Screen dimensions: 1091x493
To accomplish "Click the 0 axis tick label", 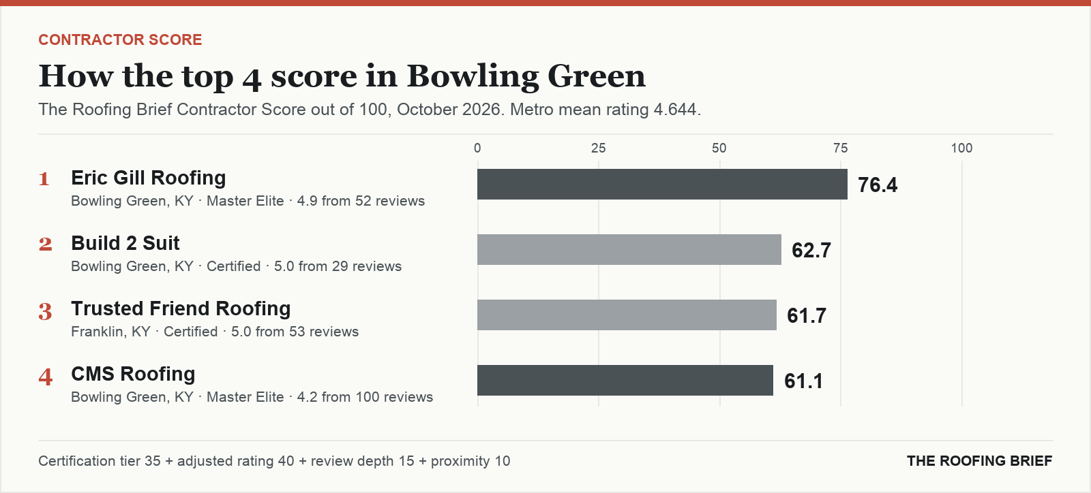I will point(477,148).
